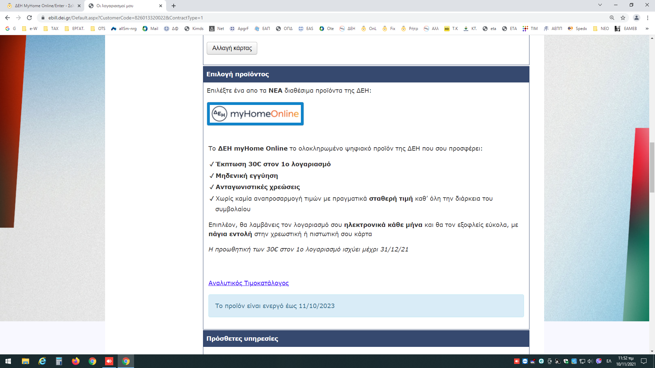Launch Internet Explorer from the taskbar

42,361
